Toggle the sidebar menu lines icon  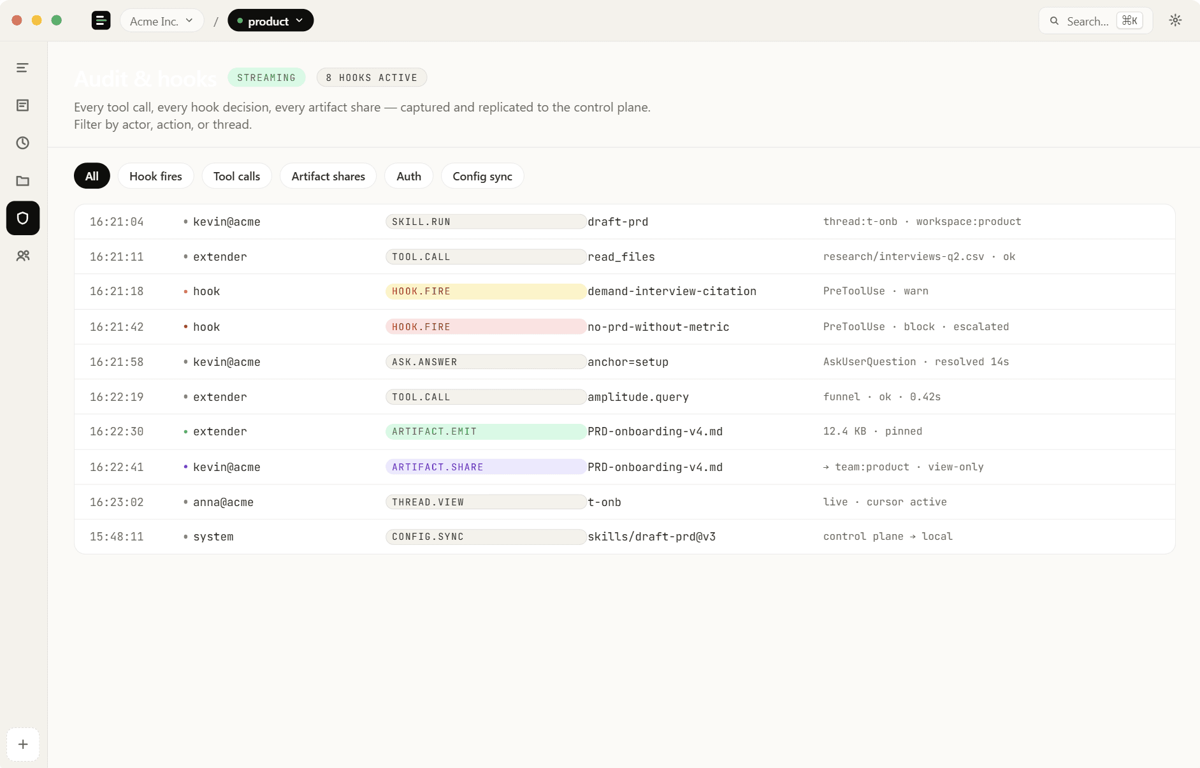23,68
